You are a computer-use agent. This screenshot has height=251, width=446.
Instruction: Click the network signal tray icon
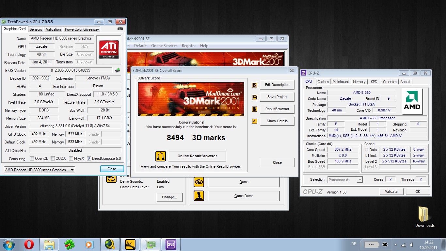(x=404, y=245)
